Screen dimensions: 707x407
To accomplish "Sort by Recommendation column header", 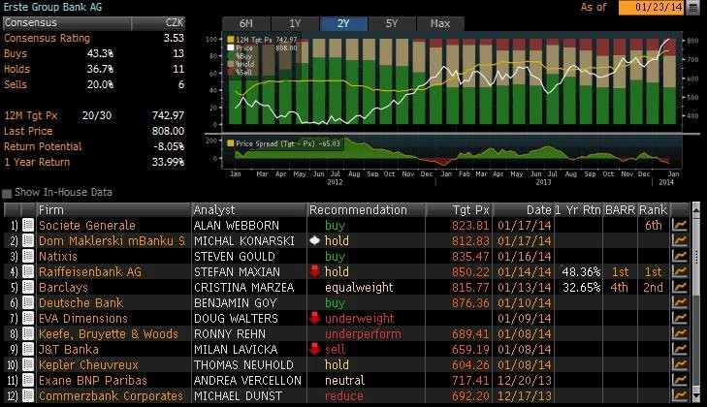I will point(367,210).
